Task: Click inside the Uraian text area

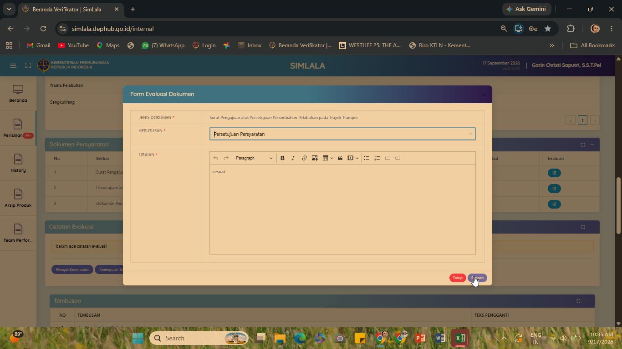Action: 342,209
